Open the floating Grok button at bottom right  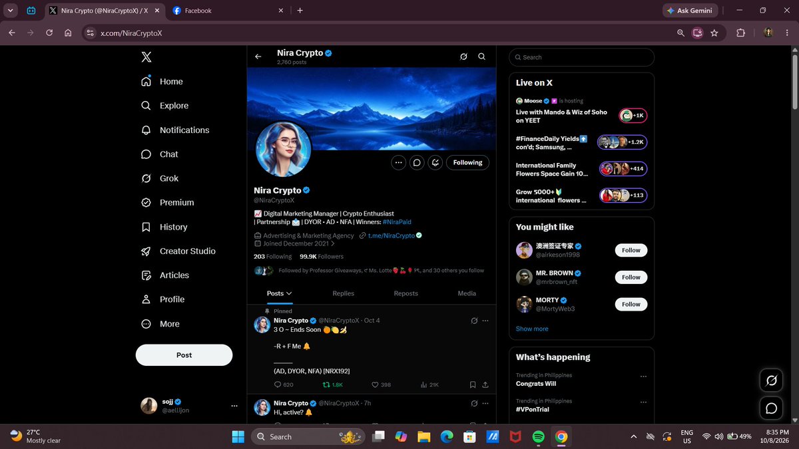coord(772,380)
